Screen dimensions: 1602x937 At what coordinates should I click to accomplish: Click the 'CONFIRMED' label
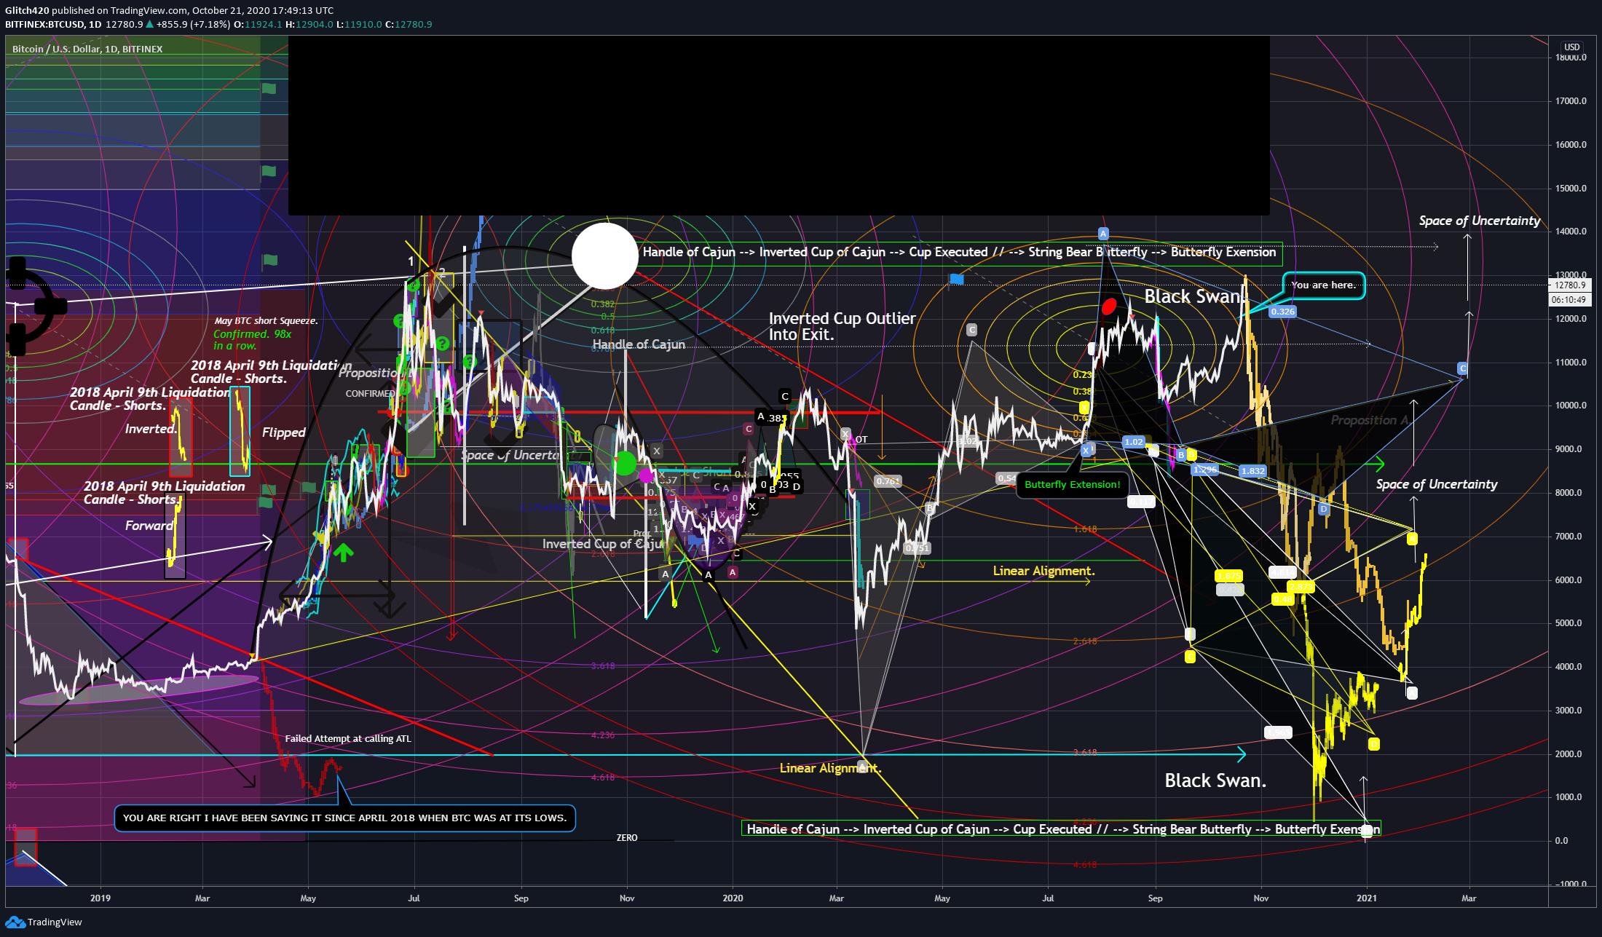370,393
